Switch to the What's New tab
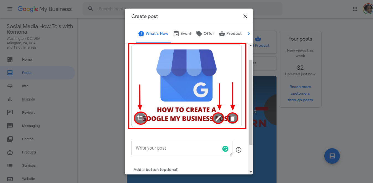 click(x=153, y=34)
